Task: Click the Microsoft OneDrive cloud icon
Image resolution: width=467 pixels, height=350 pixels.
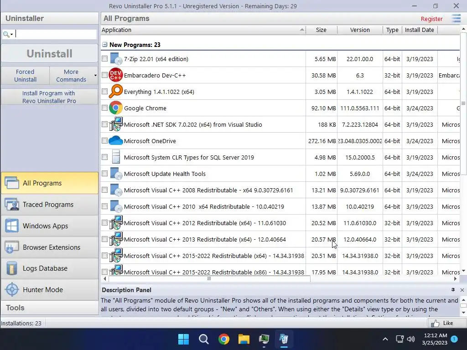Action: [x=115, y=140]
